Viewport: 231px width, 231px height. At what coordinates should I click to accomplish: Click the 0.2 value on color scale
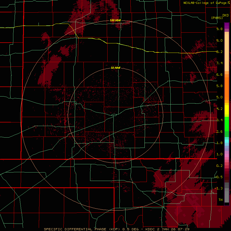(219, 166)
